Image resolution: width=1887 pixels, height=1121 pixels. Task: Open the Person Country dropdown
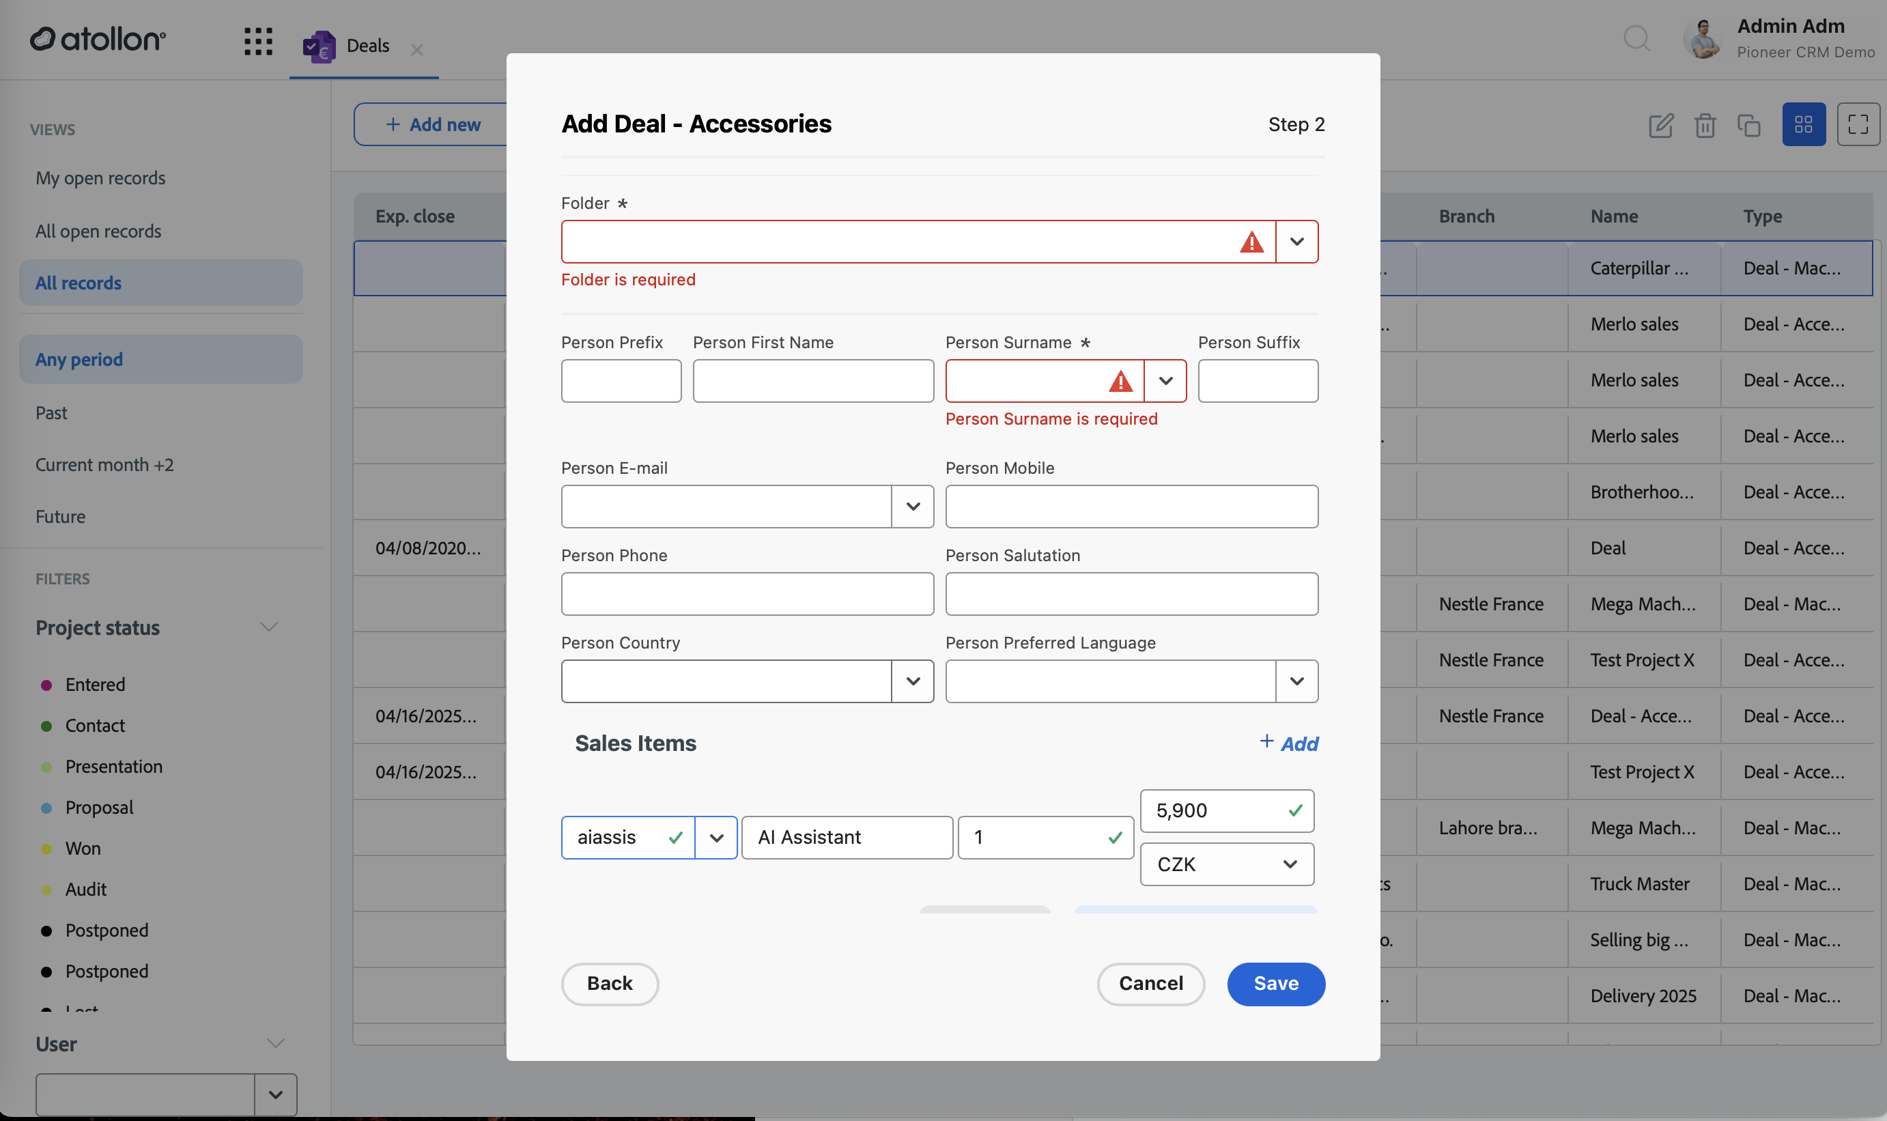point(913,681)
